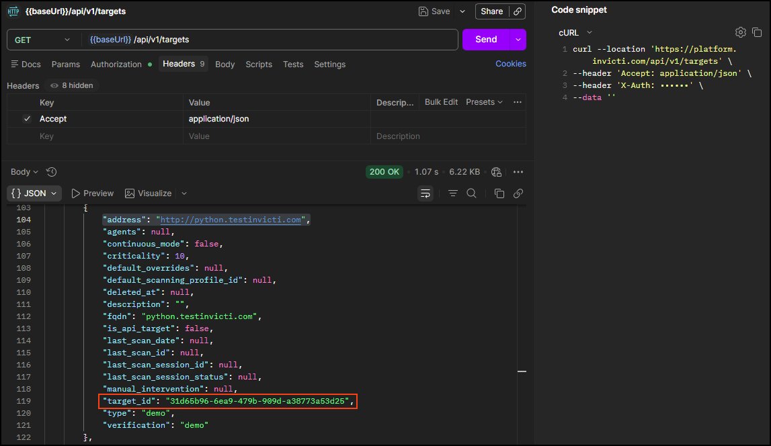This screenshot has width=771, height=446.
Task: Copy the response body to clipboard
Action: click(499, 193)
